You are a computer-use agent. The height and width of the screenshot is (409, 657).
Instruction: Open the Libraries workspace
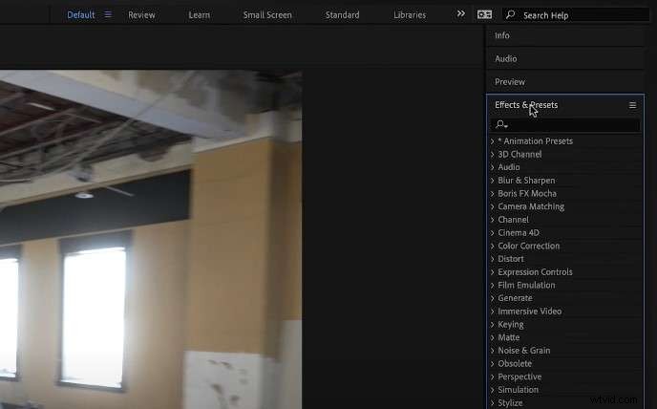[410, 15]
